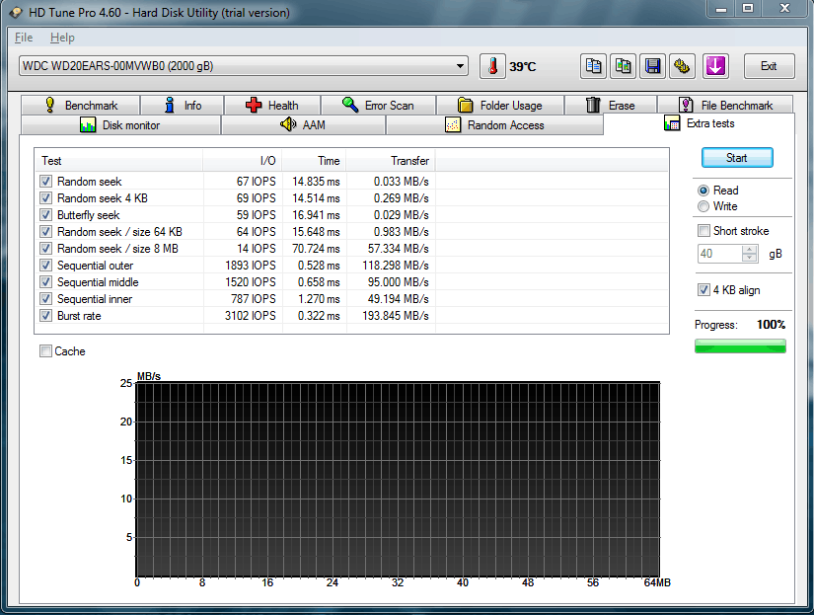Open the AAM tab

coord(303,125)
